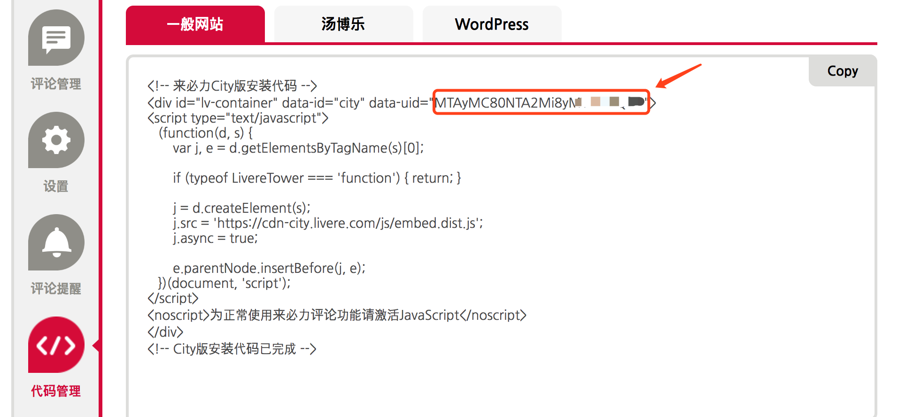Open the 代码管理 code brackets icon

[56, 345]
